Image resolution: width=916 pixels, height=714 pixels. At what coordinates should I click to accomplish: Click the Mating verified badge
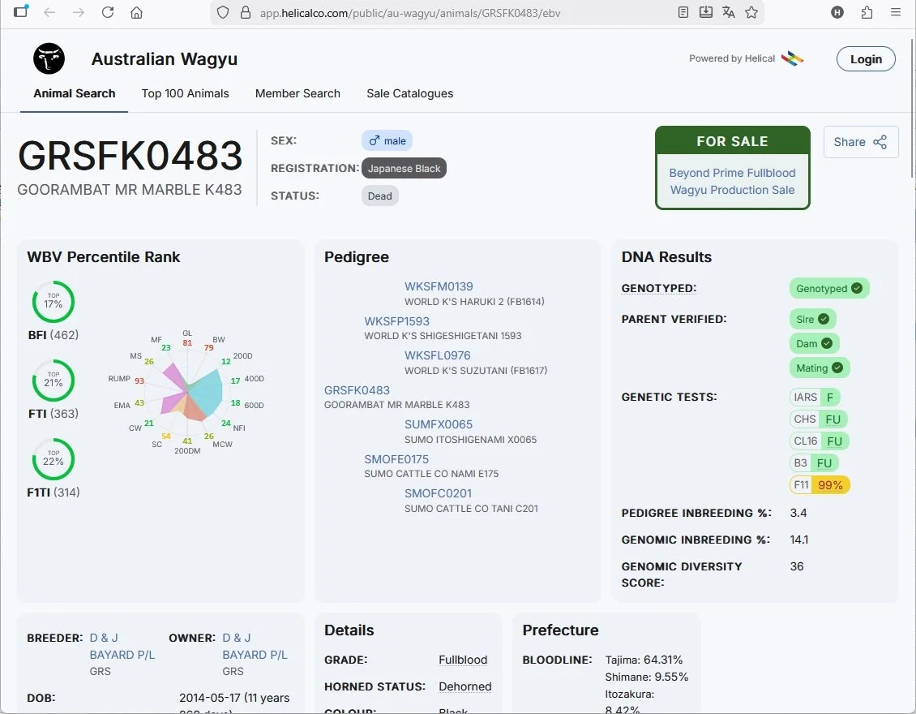(x=820, y=368)
